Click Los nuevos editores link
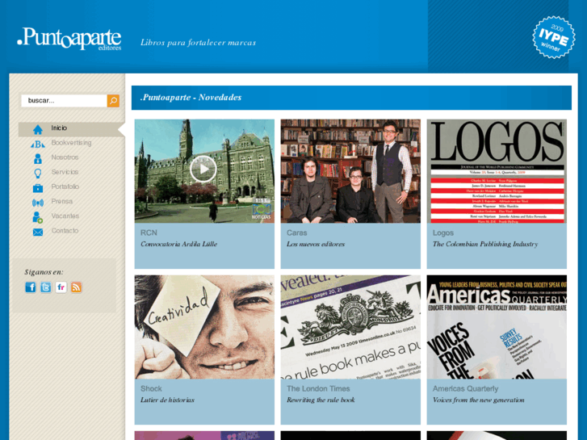Screen dimensions: 587x440 pyautogui.click(x=316, y=244)
